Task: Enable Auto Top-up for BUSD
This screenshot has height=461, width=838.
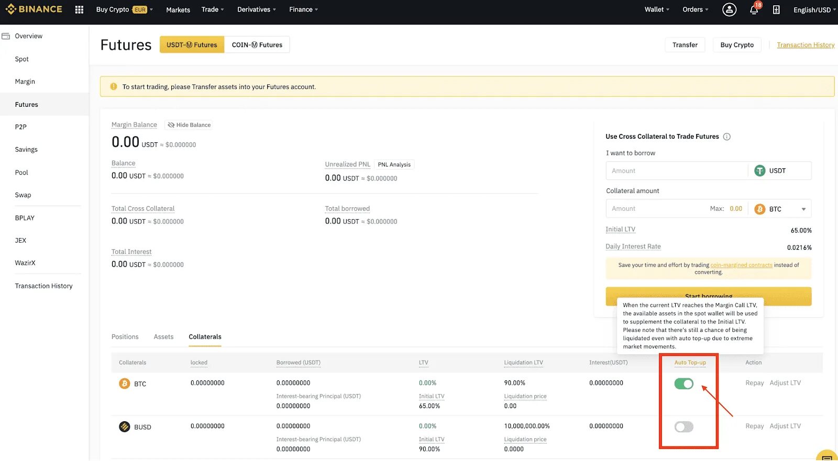Action: (x=683, y=426)
